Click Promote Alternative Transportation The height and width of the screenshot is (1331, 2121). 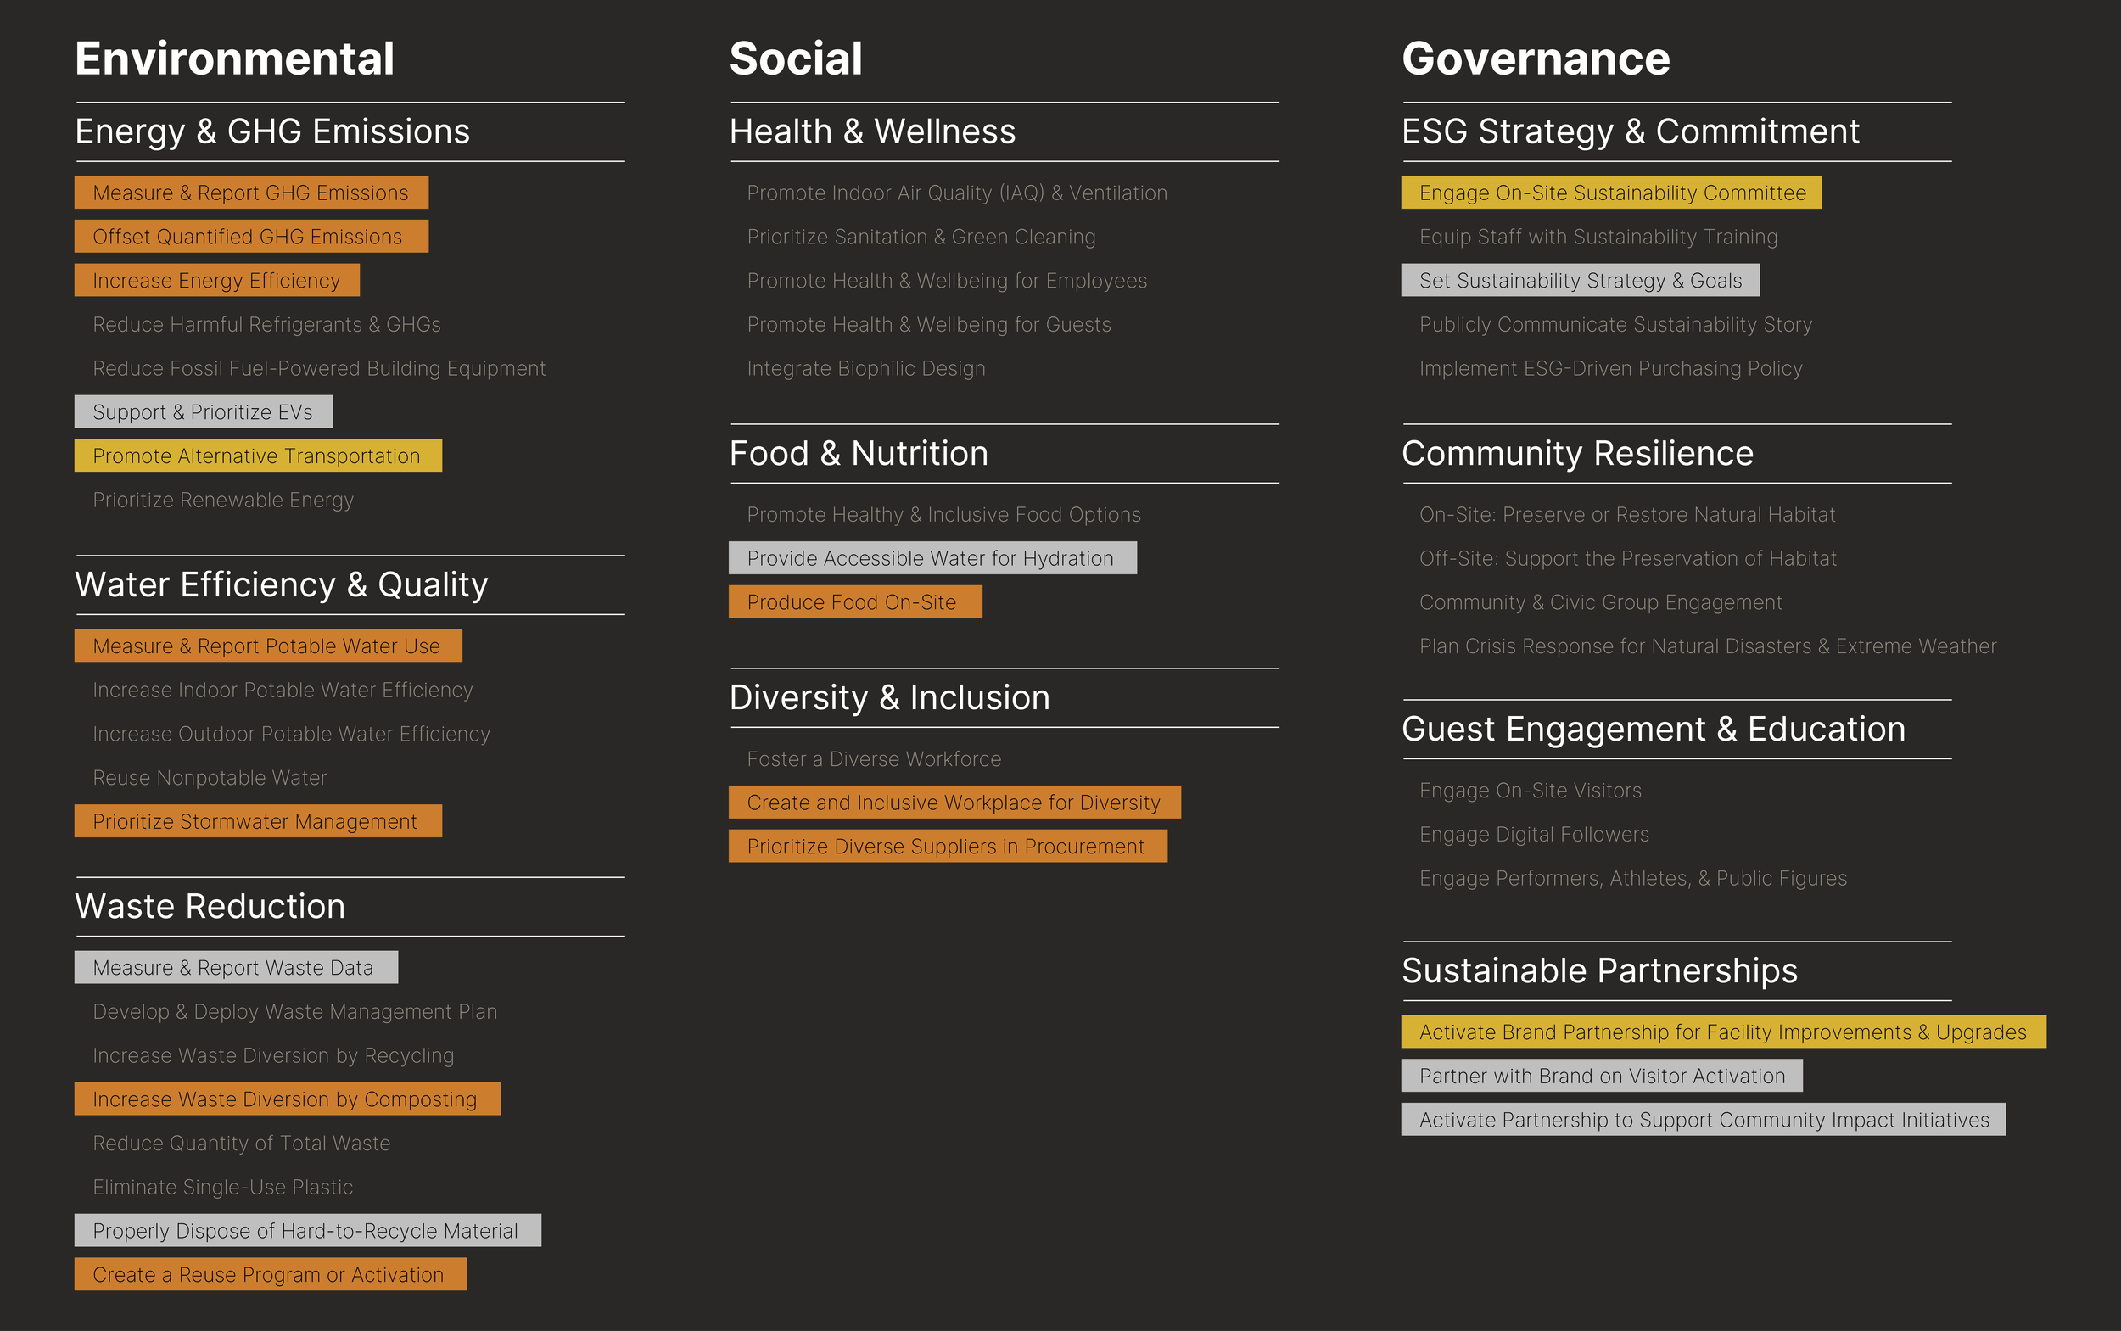[256, 455]
